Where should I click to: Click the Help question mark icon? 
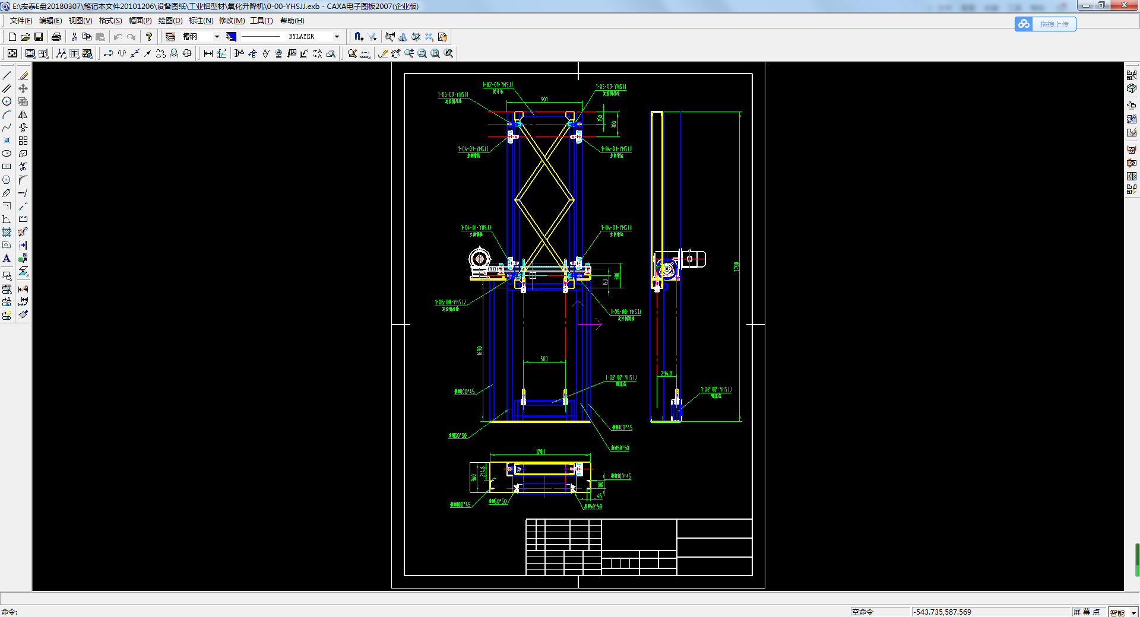click(149, 37)
